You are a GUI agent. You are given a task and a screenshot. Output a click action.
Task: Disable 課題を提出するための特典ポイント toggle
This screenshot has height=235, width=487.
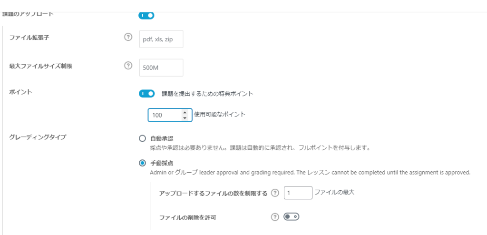[x=146, y=94]
